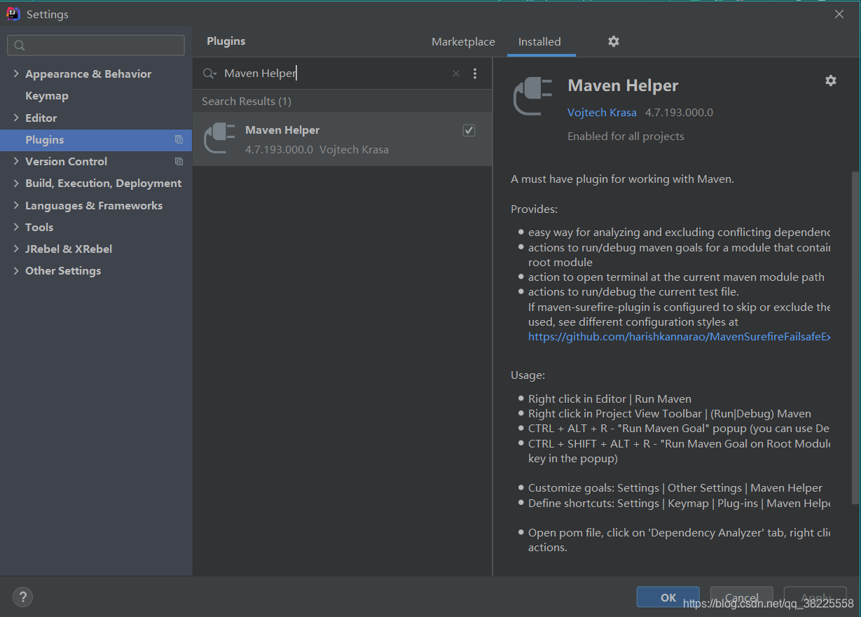Expand Appearance & Behavior settings

coord(16,74)
